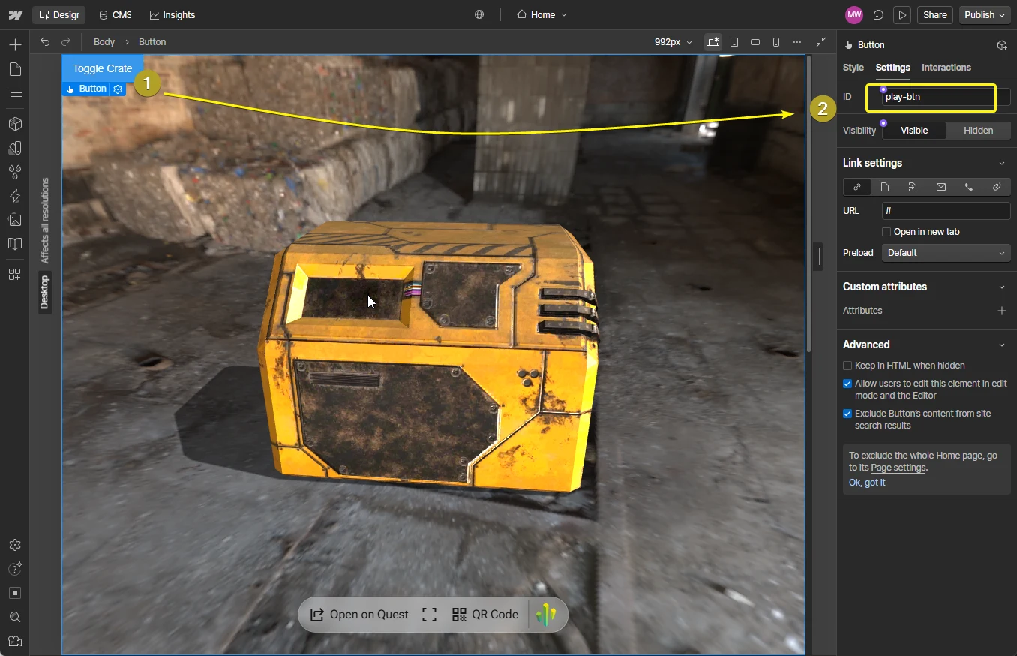1017x656 pixels.
Task: Click the Toggle Crate button on canvas
Action: pos(103,68)
